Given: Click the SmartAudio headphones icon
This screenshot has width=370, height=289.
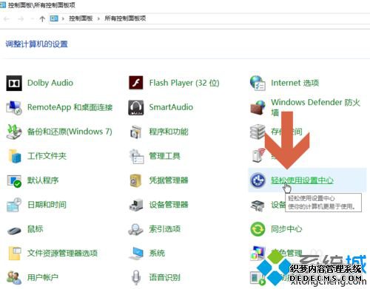Looking at the screenshot, I should (x=136, y=108).
